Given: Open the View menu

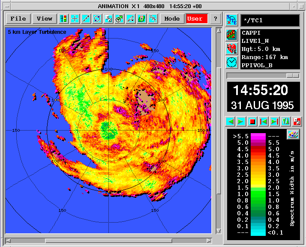Looking at the screenshot, I should 45,19.
